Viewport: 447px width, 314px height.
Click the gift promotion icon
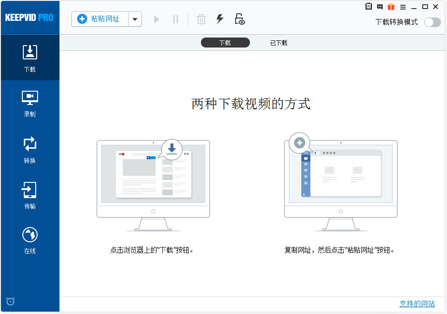click(391, 7)
